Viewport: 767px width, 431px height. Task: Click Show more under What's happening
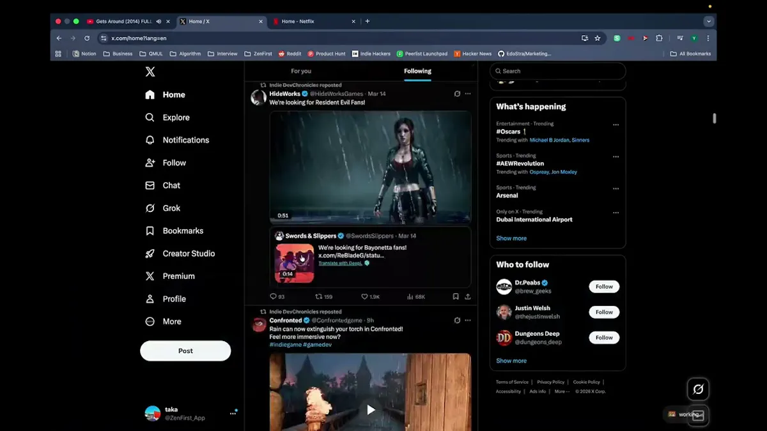click(x=511, y=238)
